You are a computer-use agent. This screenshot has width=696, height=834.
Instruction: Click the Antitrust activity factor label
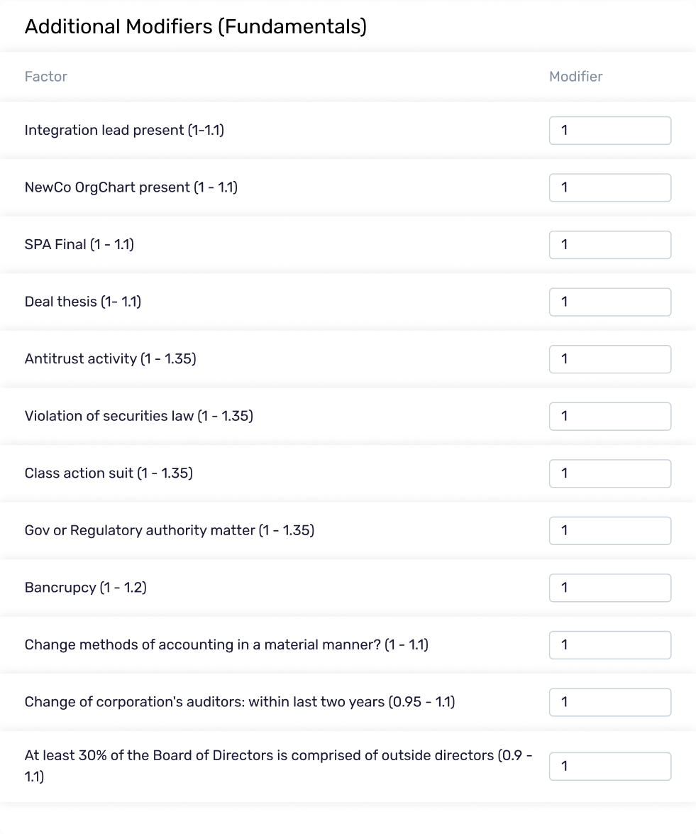coord(111,359)
